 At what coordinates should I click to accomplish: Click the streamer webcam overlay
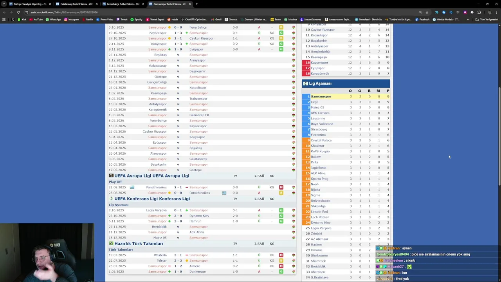47,253
